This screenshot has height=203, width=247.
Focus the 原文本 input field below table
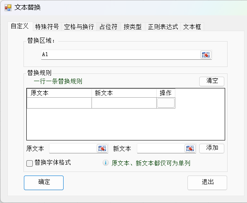73,149
